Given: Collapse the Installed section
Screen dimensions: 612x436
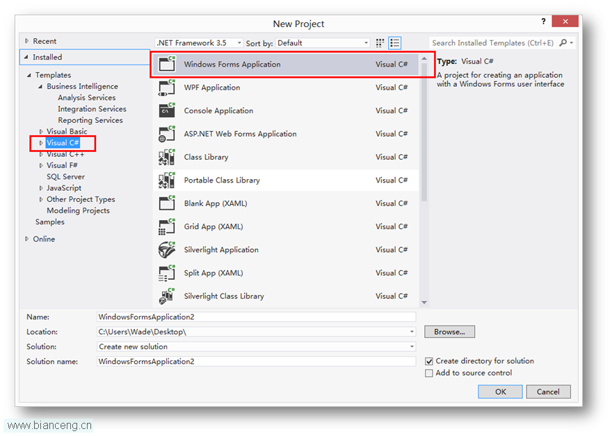Looking at the screenshot, I should point(26,57).
